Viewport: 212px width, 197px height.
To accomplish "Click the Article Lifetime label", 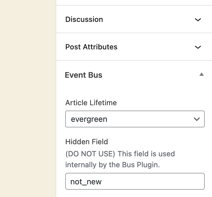I will [x=91, y=103].
